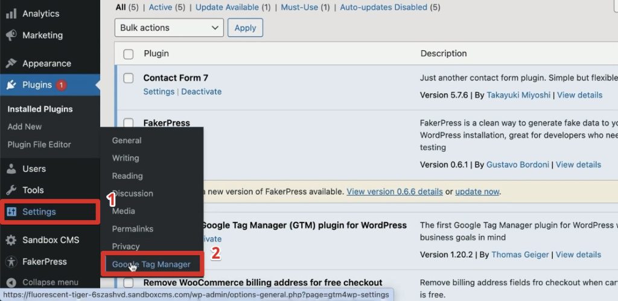Tick the Contact Form 7 checkbox

coord(129,78)
